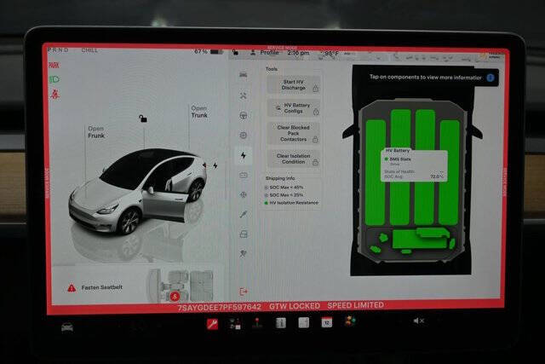Tap the GTW LOCKED status label
545x364 pixels.
click(x=295, y=306)
